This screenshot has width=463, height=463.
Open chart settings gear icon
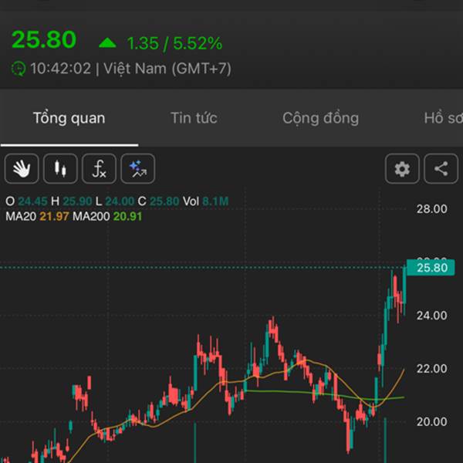click(402, 169)
